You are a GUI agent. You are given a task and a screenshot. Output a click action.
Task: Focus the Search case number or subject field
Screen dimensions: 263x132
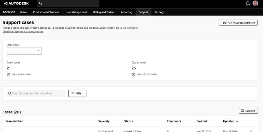click(36, 93)
